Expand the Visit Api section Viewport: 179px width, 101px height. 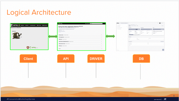80,46
